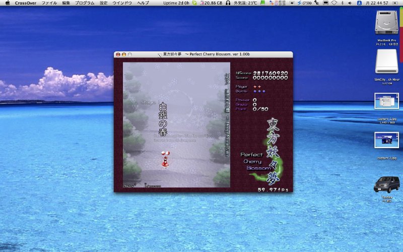Click the Player lives red stars
Viewport: 403px width, 252px height.
click(x=257, y=87)
